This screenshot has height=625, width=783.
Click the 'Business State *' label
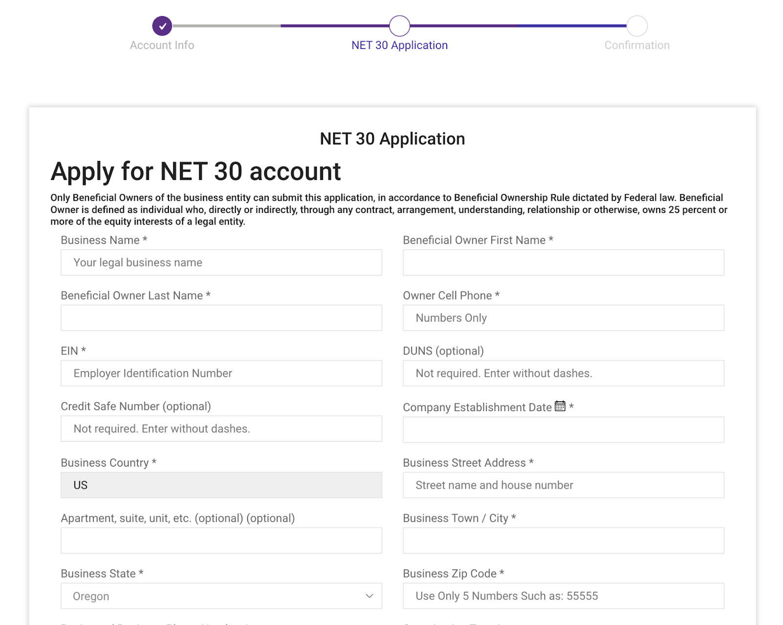[x=102, y=573]
